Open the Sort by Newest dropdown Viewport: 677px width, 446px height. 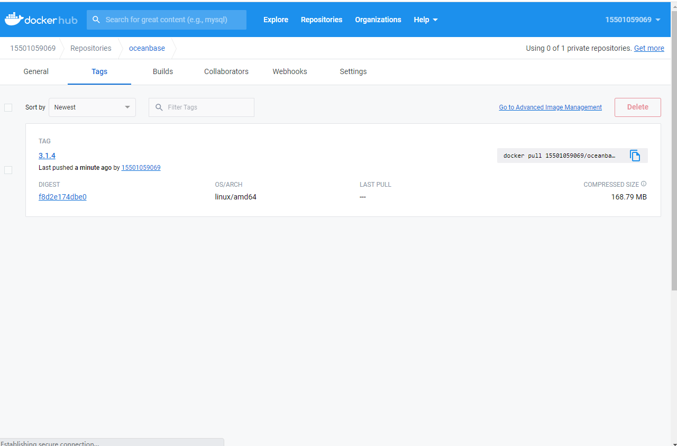pyautogui.click(x=92, y=107)
